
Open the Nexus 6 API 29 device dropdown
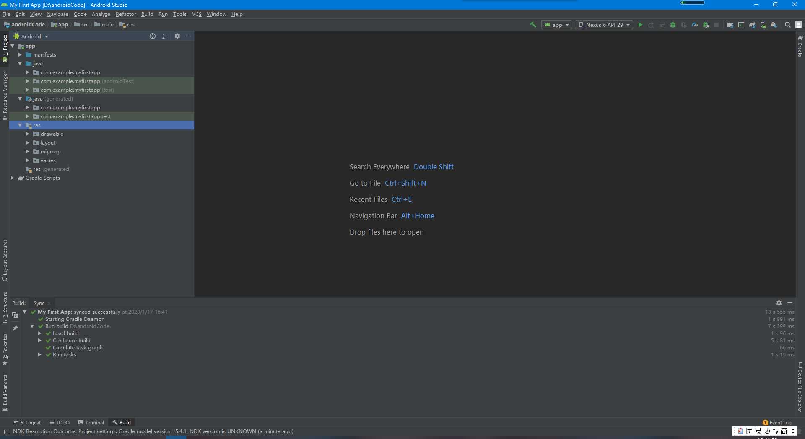click(604, 25)
